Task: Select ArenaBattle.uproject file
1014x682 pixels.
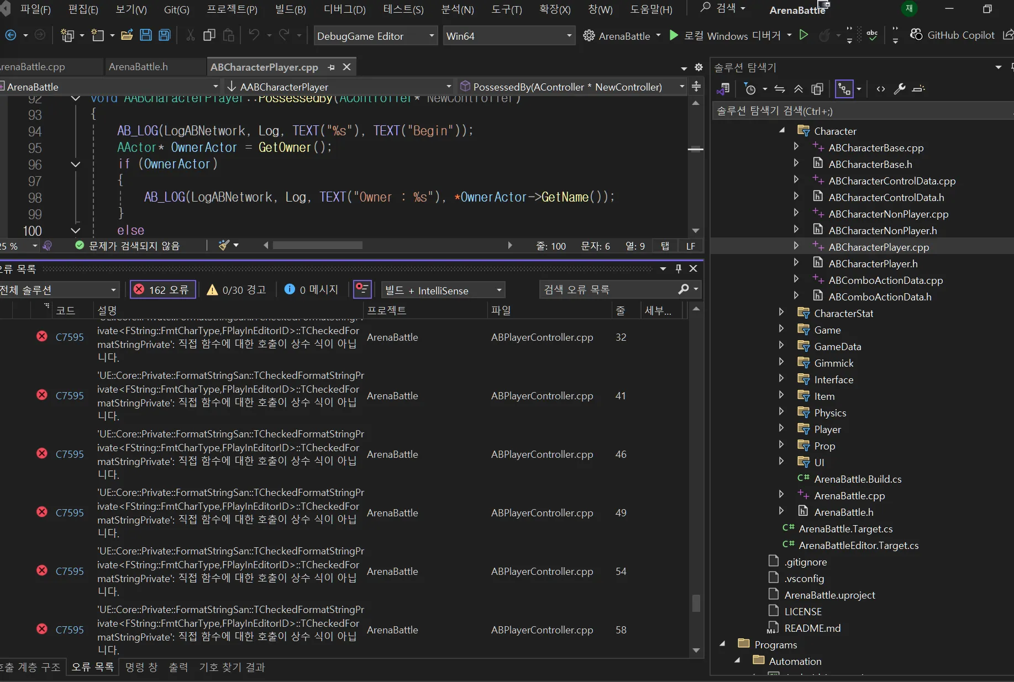Action: pos(829,595)
